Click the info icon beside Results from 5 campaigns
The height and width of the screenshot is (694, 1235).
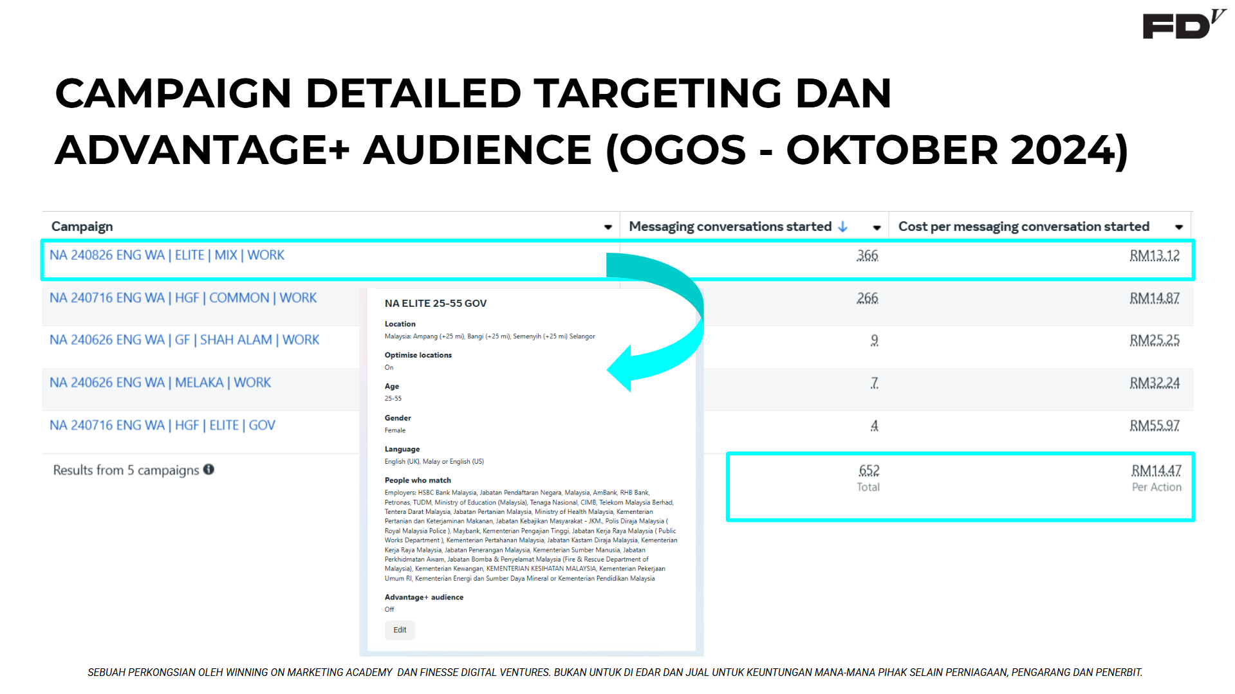click(x=209, y=470)
